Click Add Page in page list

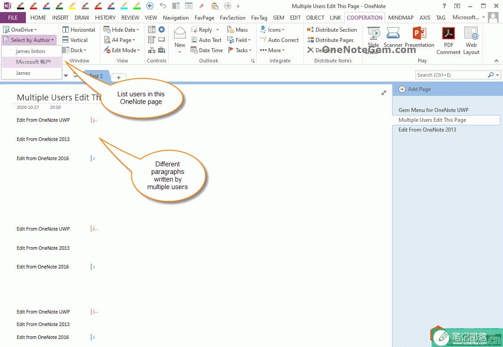(x=415, y=89)
